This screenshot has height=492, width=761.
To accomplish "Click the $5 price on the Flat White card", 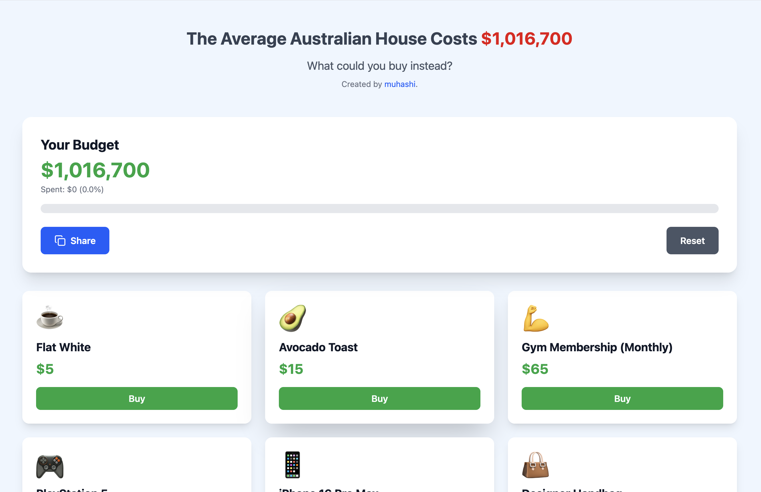I will click(x=45, y=369).
